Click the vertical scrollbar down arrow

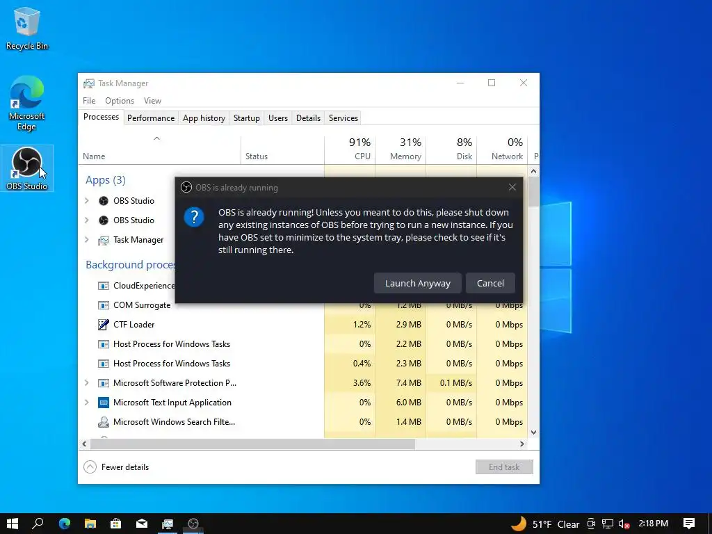pos(533,432)
